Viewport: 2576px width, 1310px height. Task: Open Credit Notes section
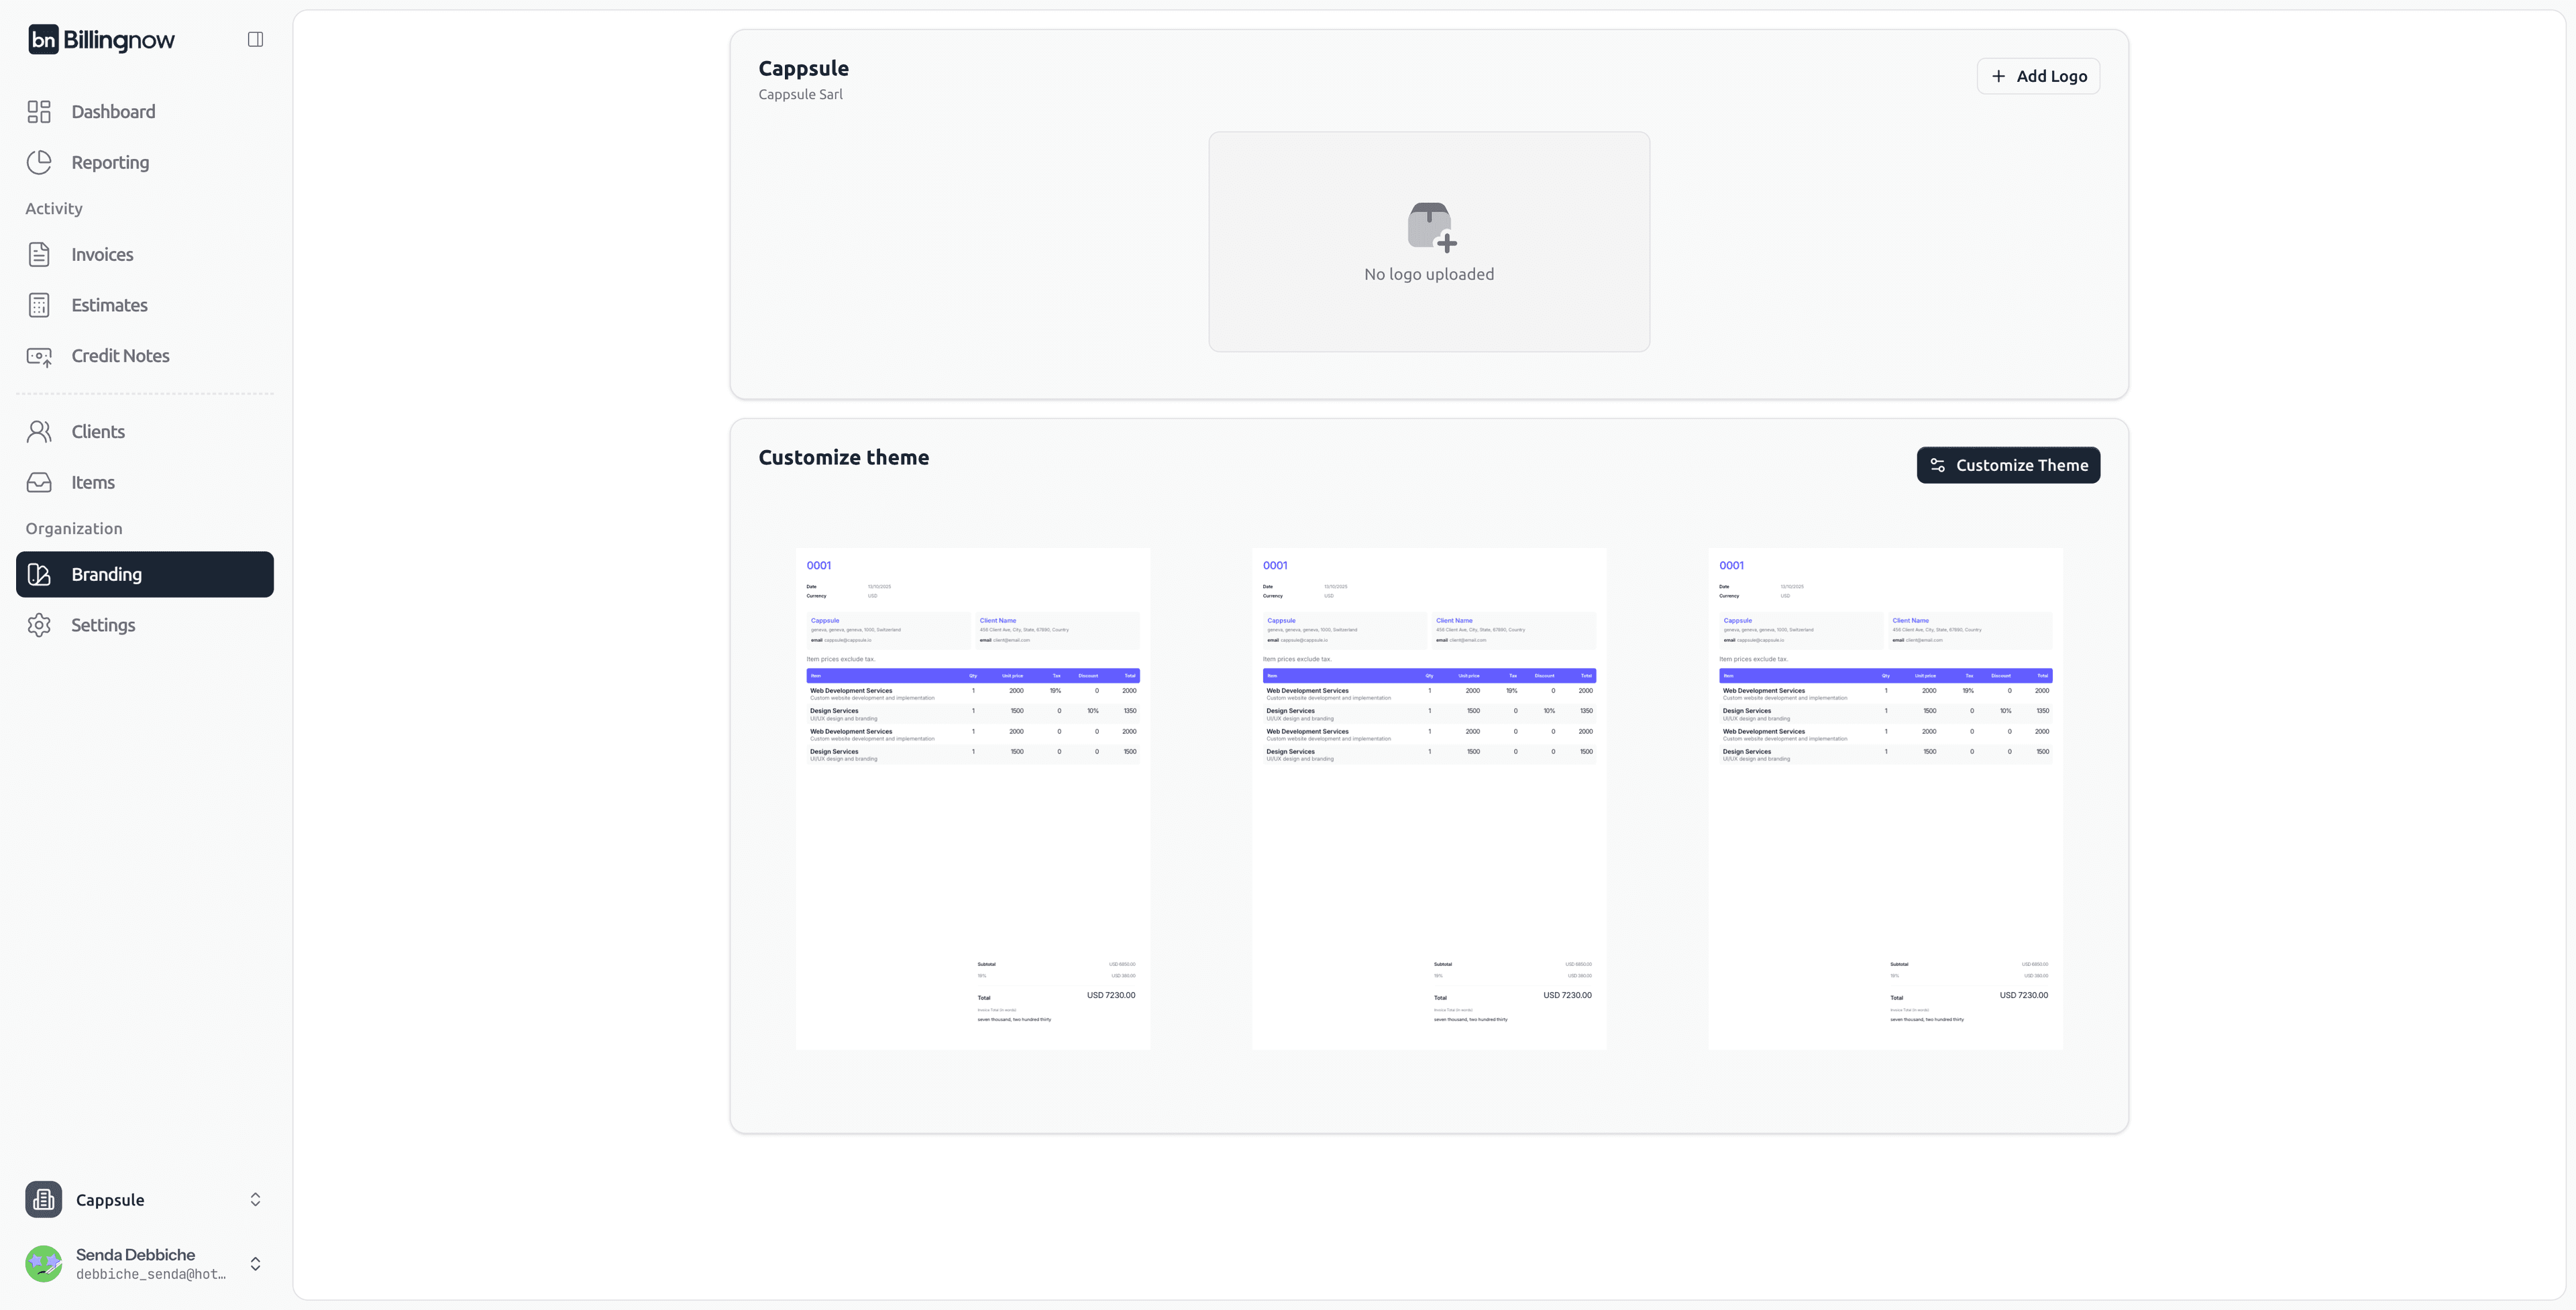point(120,356)
